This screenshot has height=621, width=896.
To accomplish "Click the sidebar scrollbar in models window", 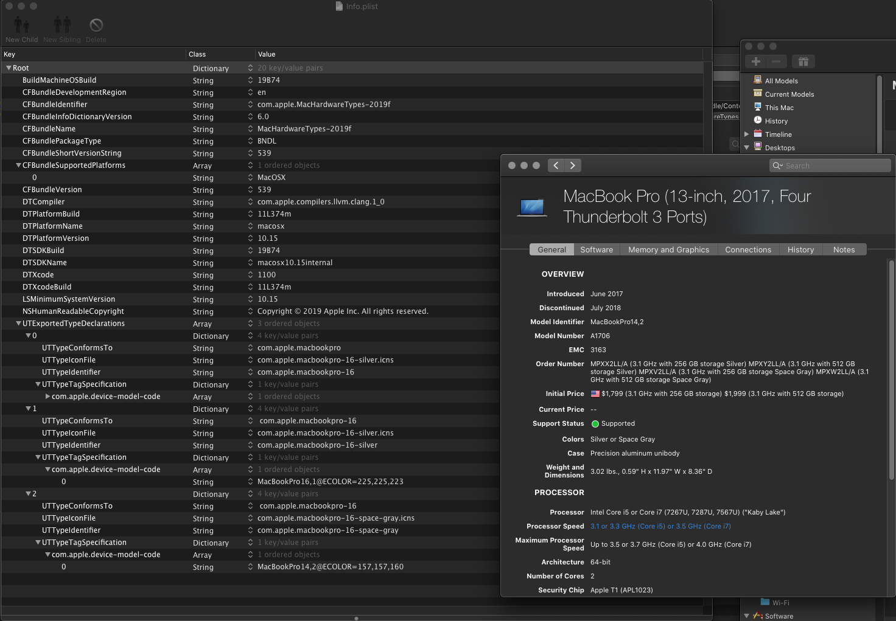I will coord(880,114).
